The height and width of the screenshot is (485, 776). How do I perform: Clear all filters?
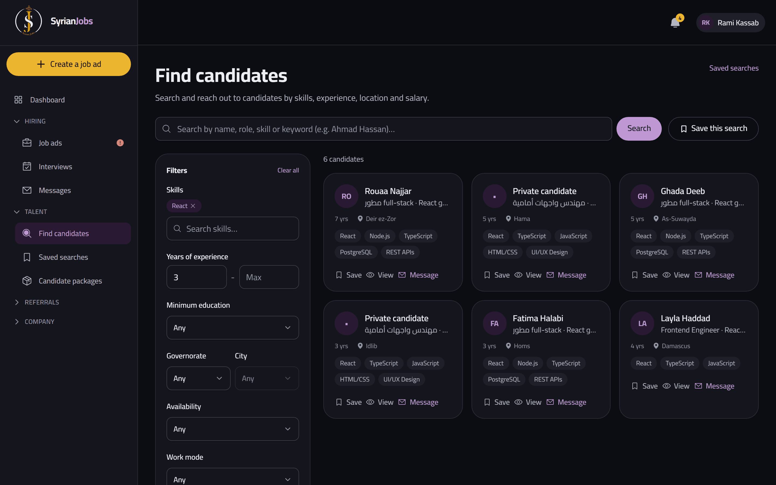pyautogui.click(x=288, y=170)
